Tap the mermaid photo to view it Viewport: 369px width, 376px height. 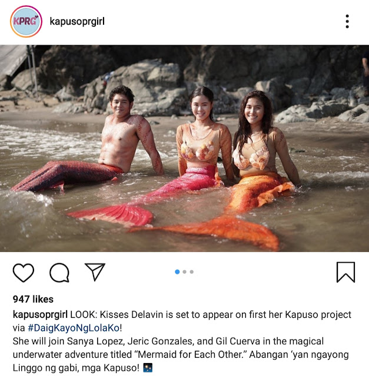coord(185,149)
